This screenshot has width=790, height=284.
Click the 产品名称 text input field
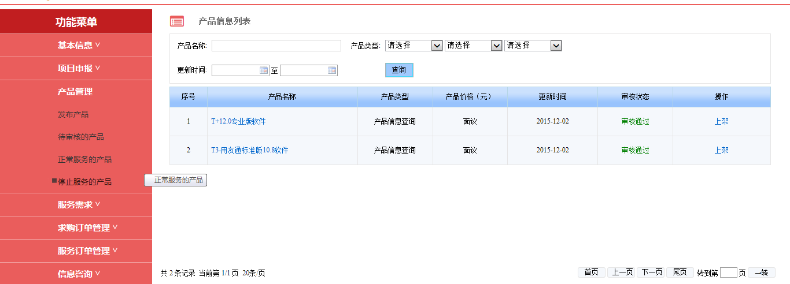(x=276, y=46)
